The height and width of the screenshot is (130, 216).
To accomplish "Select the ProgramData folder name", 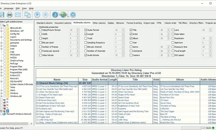I will [16, 73].
